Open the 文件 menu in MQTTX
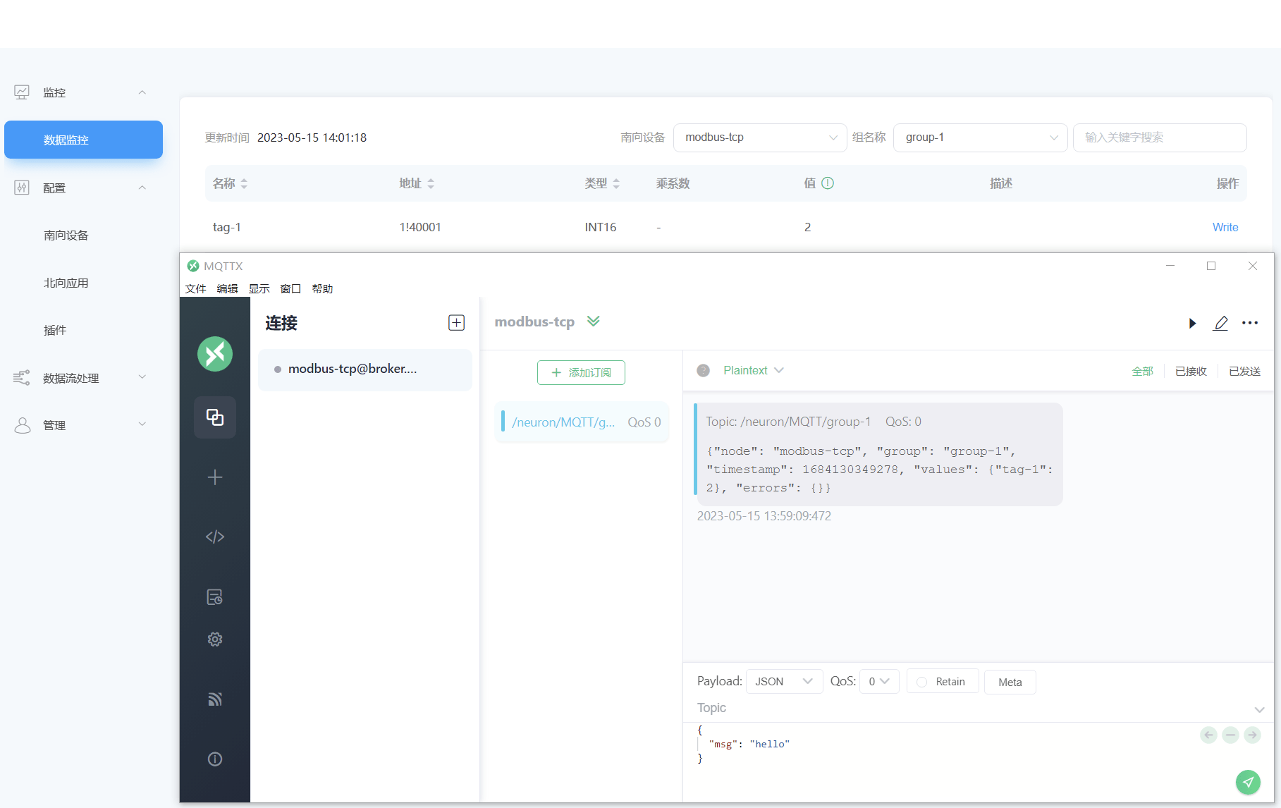 coord(195,288)
